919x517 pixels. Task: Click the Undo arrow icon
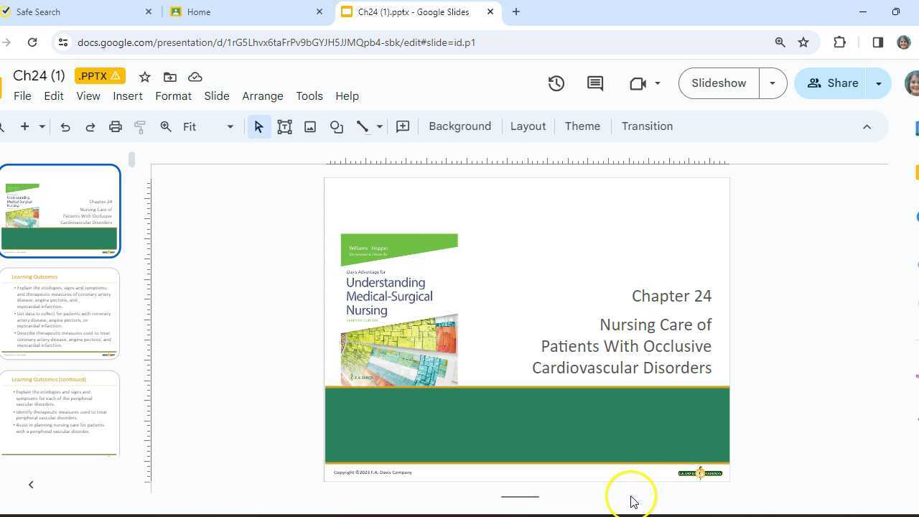[x=65, y=127]
